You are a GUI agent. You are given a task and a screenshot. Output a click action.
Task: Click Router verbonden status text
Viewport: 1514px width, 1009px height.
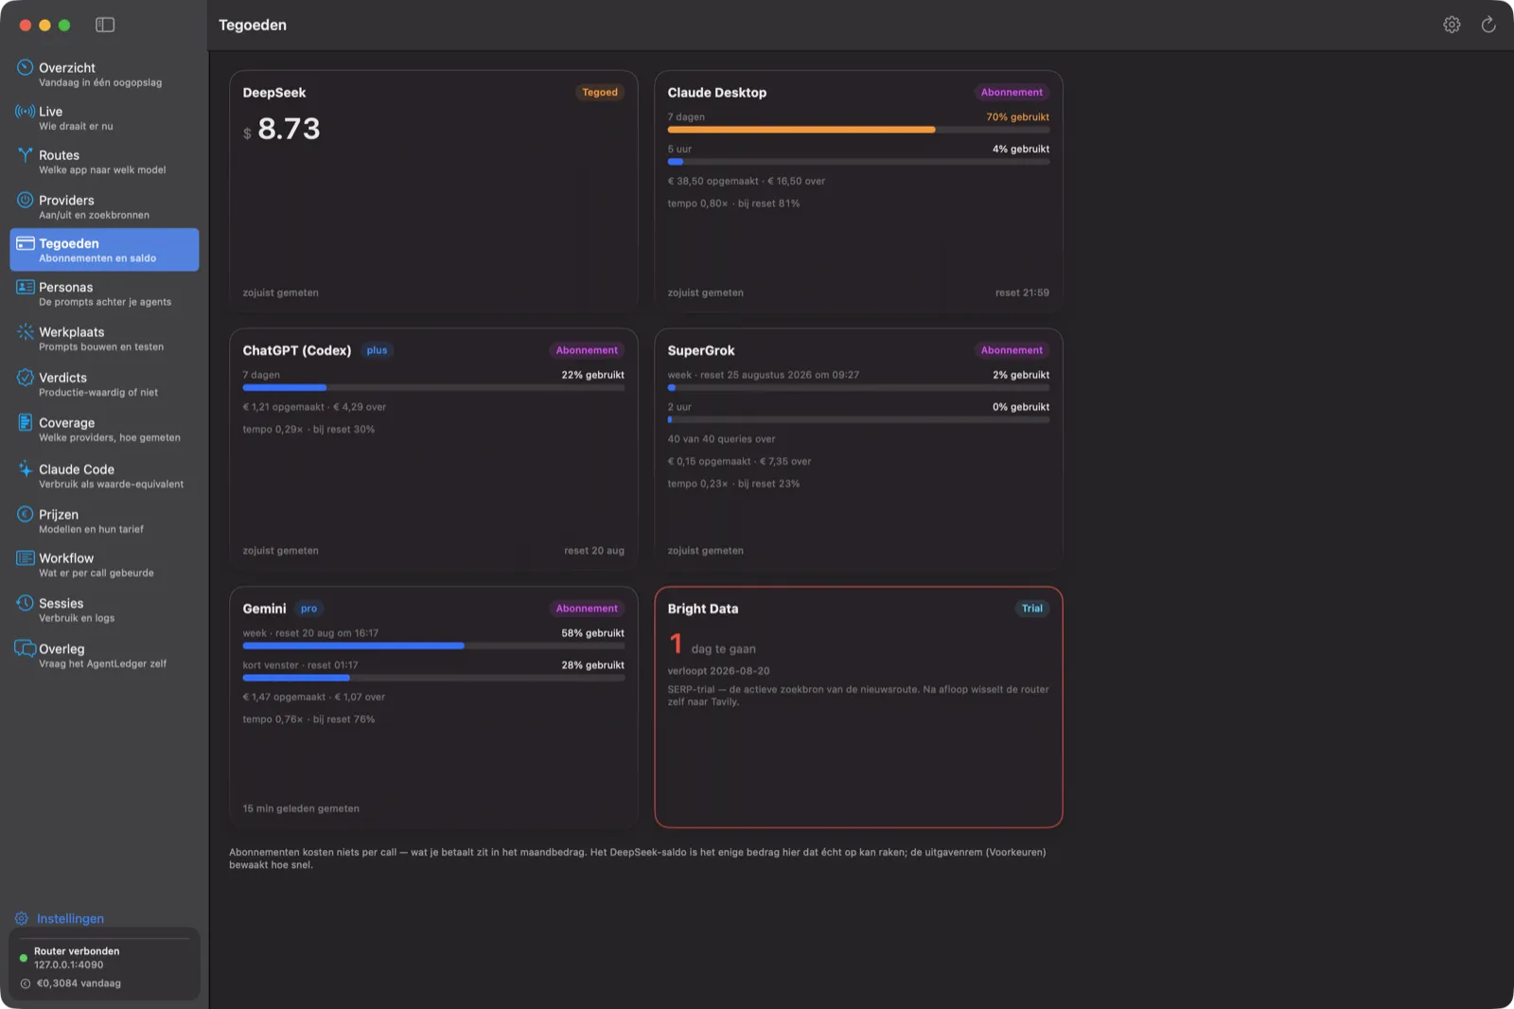click(x=77, y=951)
